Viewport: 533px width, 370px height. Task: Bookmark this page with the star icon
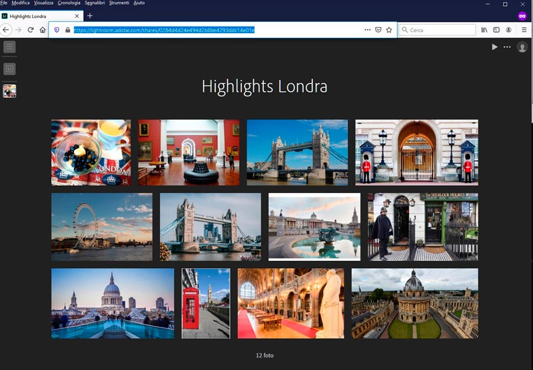389,30
